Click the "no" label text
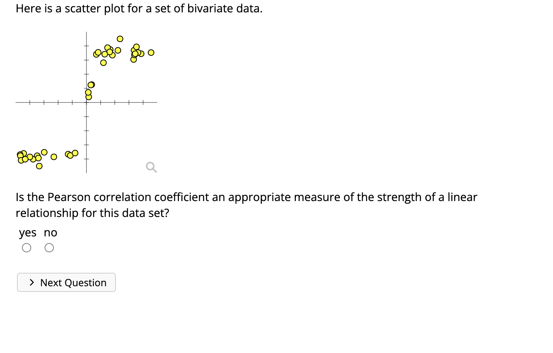The width and height of the screenshot is (553, 353). [51, 233]
